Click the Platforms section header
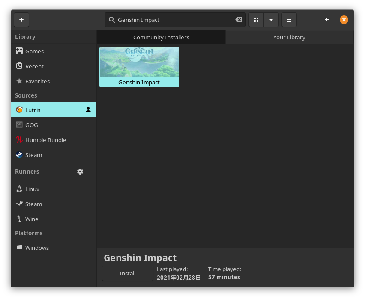365x299 pixels. pos(29,233)
